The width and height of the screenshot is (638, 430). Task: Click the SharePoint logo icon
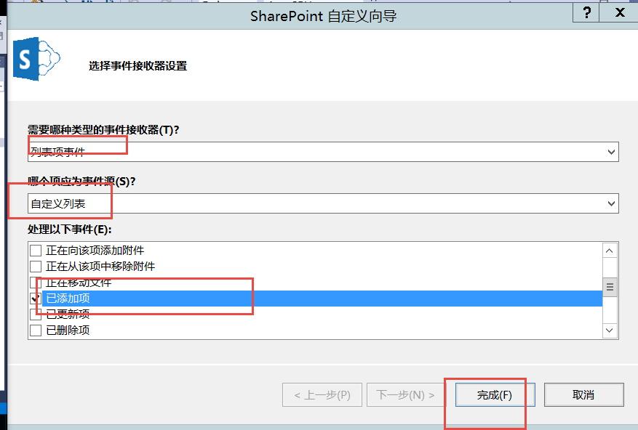(36, 59)
